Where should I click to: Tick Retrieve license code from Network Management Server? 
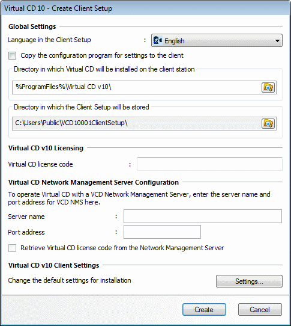(x=12, y=248)
